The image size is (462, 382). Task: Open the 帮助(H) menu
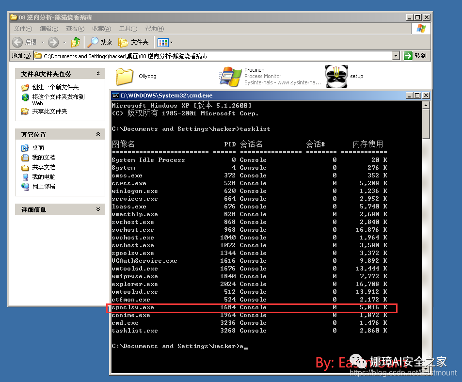point(155,29)
